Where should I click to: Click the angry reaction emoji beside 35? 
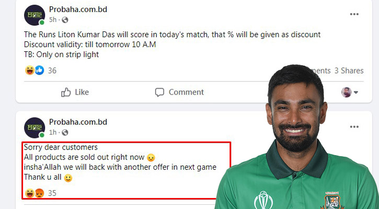pos(40,193)
